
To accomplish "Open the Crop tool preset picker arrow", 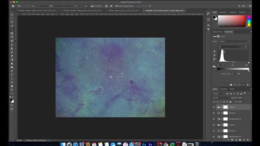I will 22,6.
